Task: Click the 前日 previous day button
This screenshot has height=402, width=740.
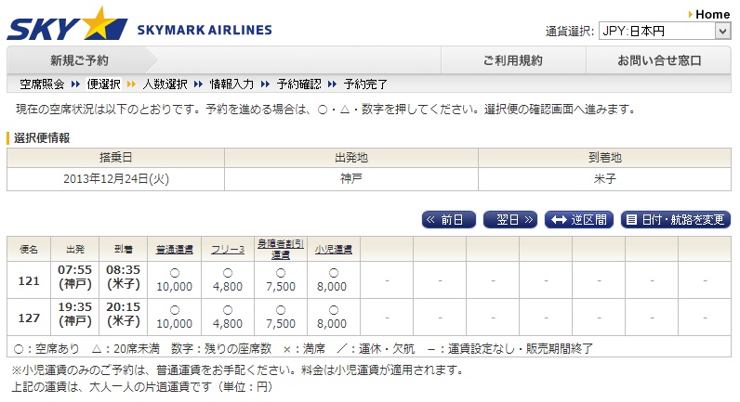Action: (x=448, y=220)
